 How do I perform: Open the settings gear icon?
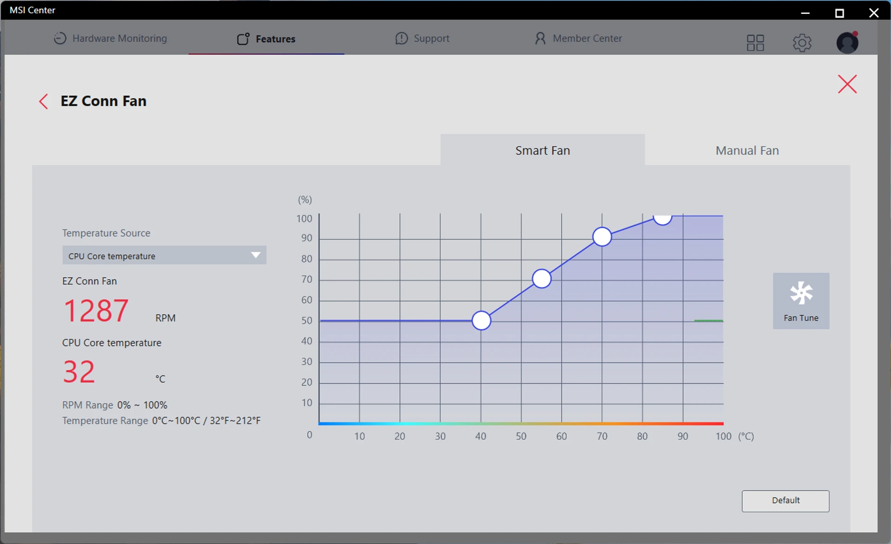click(801, 43)
